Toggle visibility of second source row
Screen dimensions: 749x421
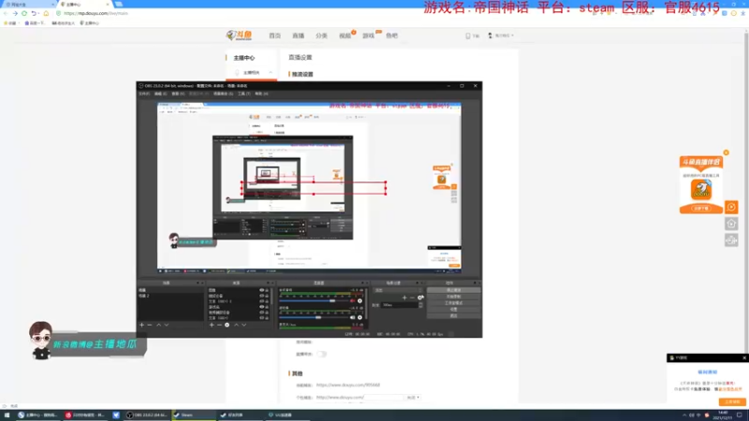(262, 296)
